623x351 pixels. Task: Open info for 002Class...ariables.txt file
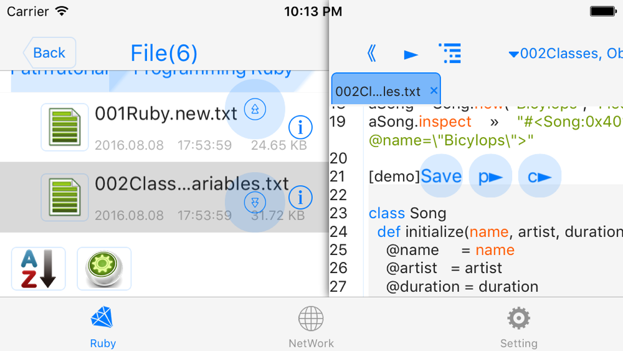pos(300,198)
